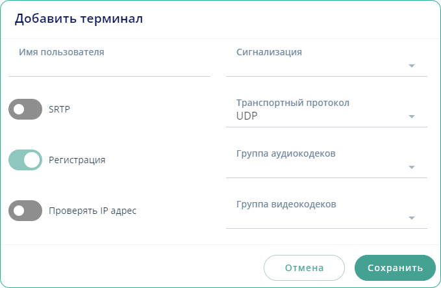
Task: Click the Группа аудиокодеков arrow icon
Action: tap(411, 167)
